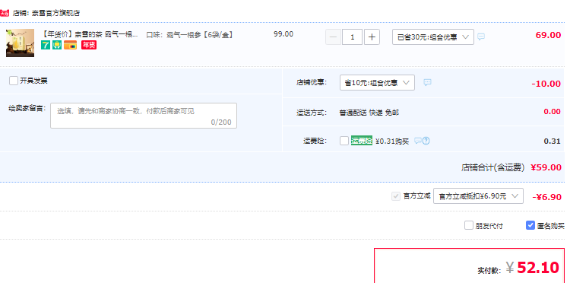Open the 已省30元:组合优惠 dropdown

[x=433, y=37]
